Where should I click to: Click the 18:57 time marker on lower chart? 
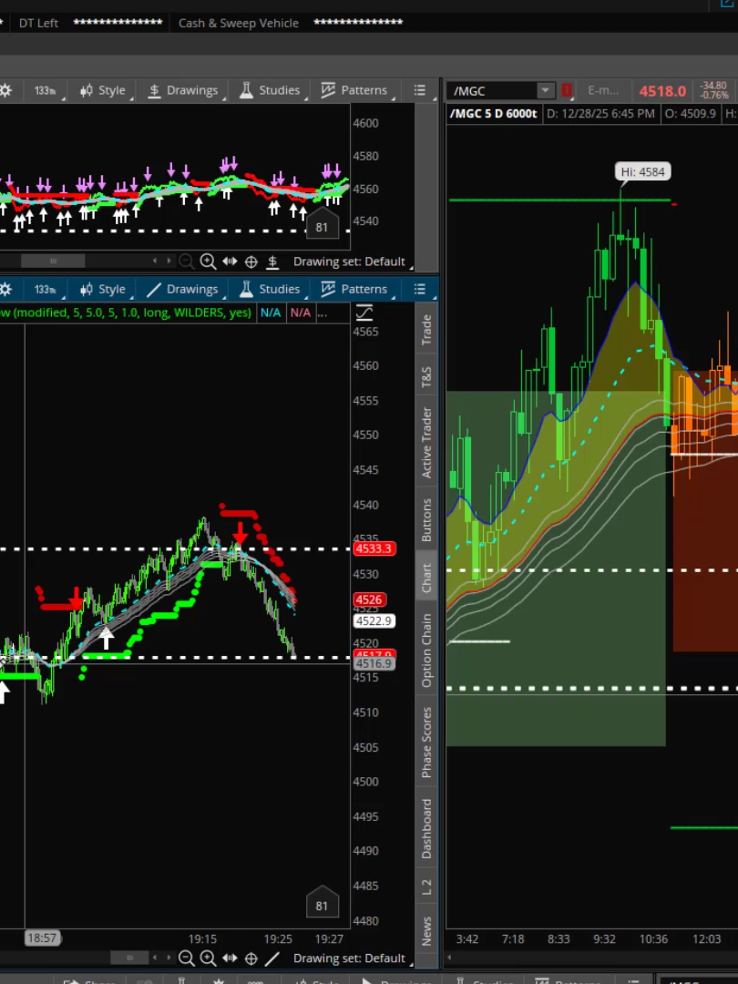[x=42, y=938]
